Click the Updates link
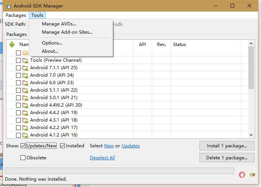Screen dimensions: 261x187 130,146
